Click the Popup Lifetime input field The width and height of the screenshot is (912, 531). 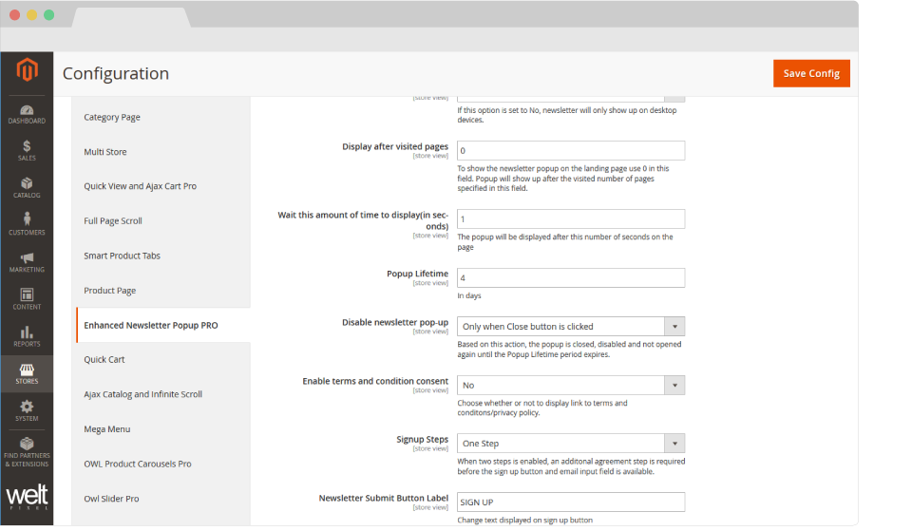coord(570,278)
